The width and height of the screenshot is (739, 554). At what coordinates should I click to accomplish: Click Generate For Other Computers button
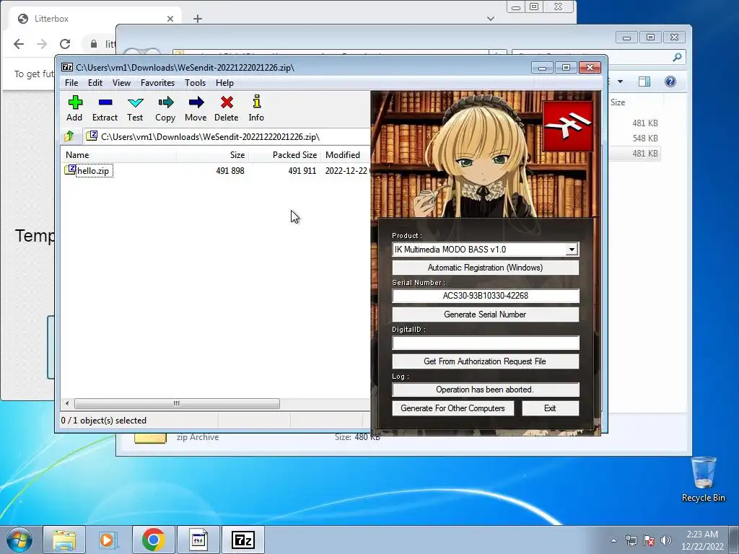tap(453, 408)
